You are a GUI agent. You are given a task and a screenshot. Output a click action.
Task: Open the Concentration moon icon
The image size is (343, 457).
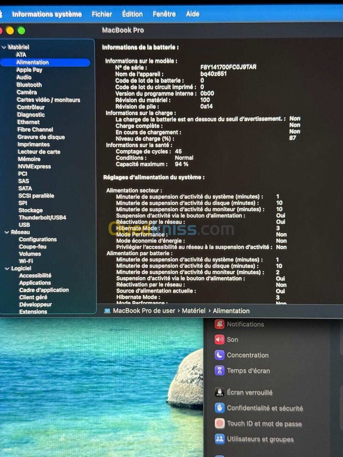(x=219, y=355)
